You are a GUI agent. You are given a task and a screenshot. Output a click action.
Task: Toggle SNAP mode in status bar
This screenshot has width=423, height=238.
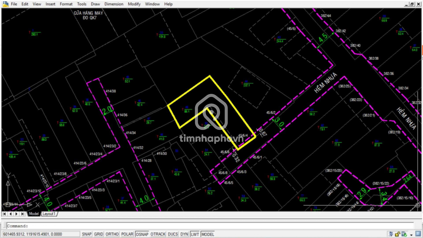coord(87,234)
